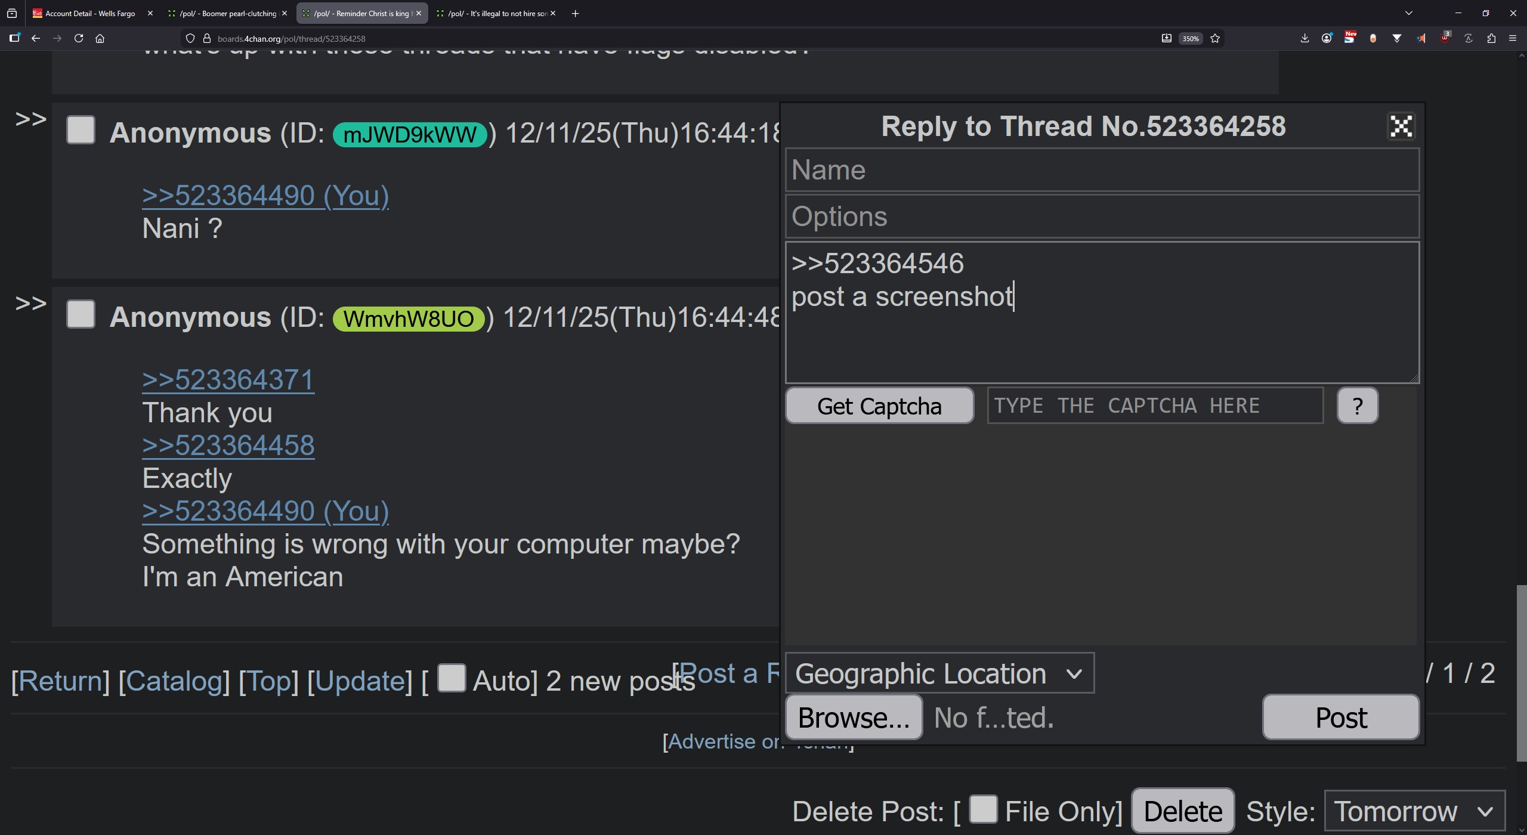Image resolution: width=1527 pixels, height=835 pixels.
Task: Switch to the Wells Fargo tab
Action: point(89,13)
